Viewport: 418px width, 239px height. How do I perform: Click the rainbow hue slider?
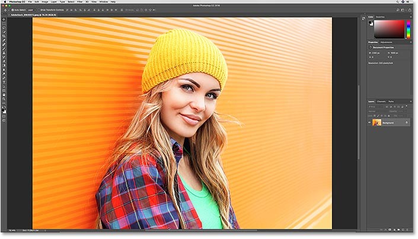coord(409,29)
